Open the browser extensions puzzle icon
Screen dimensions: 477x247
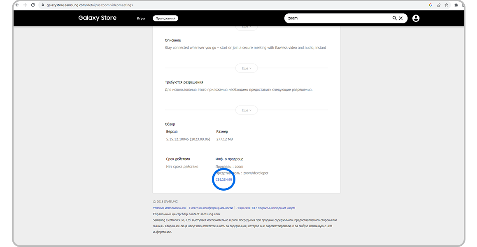[456, 5]
